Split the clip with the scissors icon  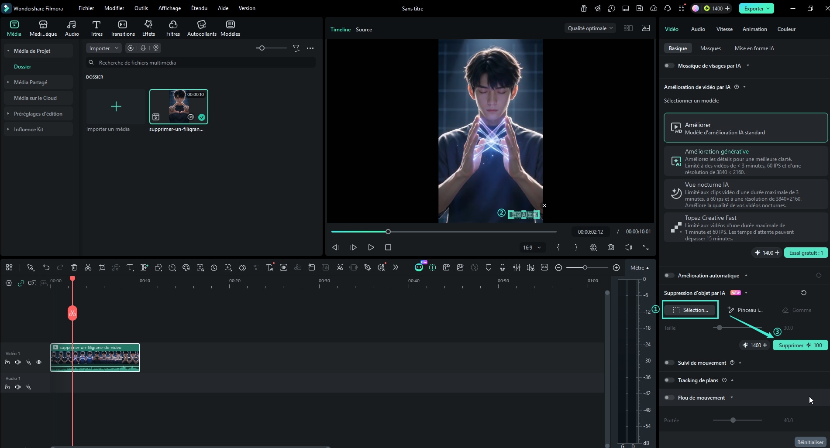[88, 267]
